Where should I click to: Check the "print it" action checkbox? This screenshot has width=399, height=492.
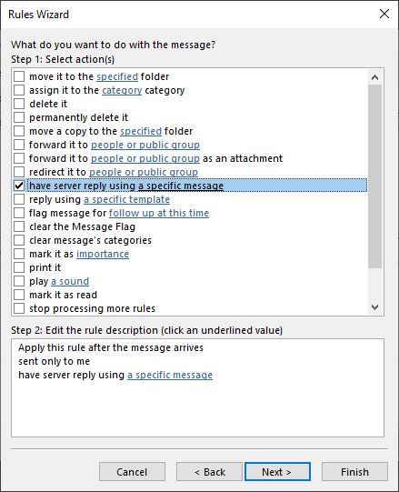[x=19, y=267]
